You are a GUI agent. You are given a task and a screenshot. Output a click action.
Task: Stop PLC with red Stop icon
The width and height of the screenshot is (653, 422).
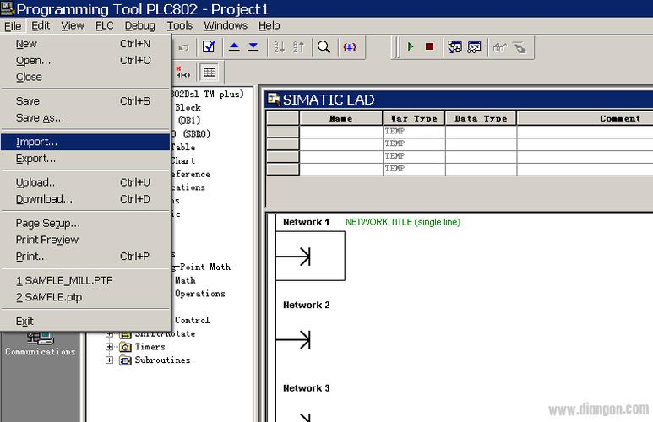(429, 46)
